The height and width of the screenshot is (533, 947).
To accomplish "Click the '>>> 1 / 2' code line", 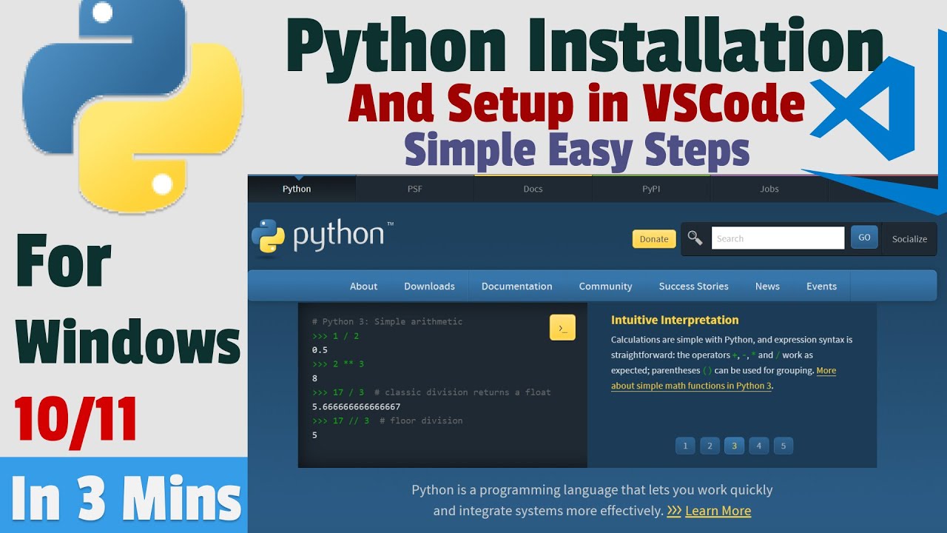I will (x=335, y=336).
